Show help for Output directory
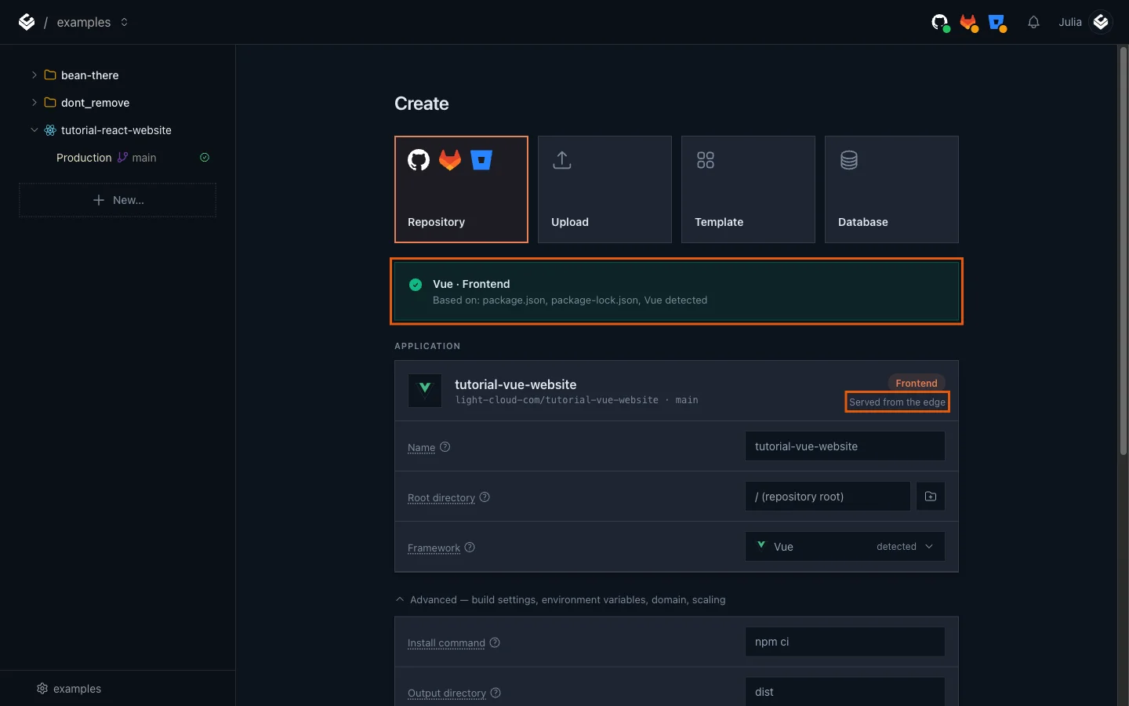 tap(496, 693)
